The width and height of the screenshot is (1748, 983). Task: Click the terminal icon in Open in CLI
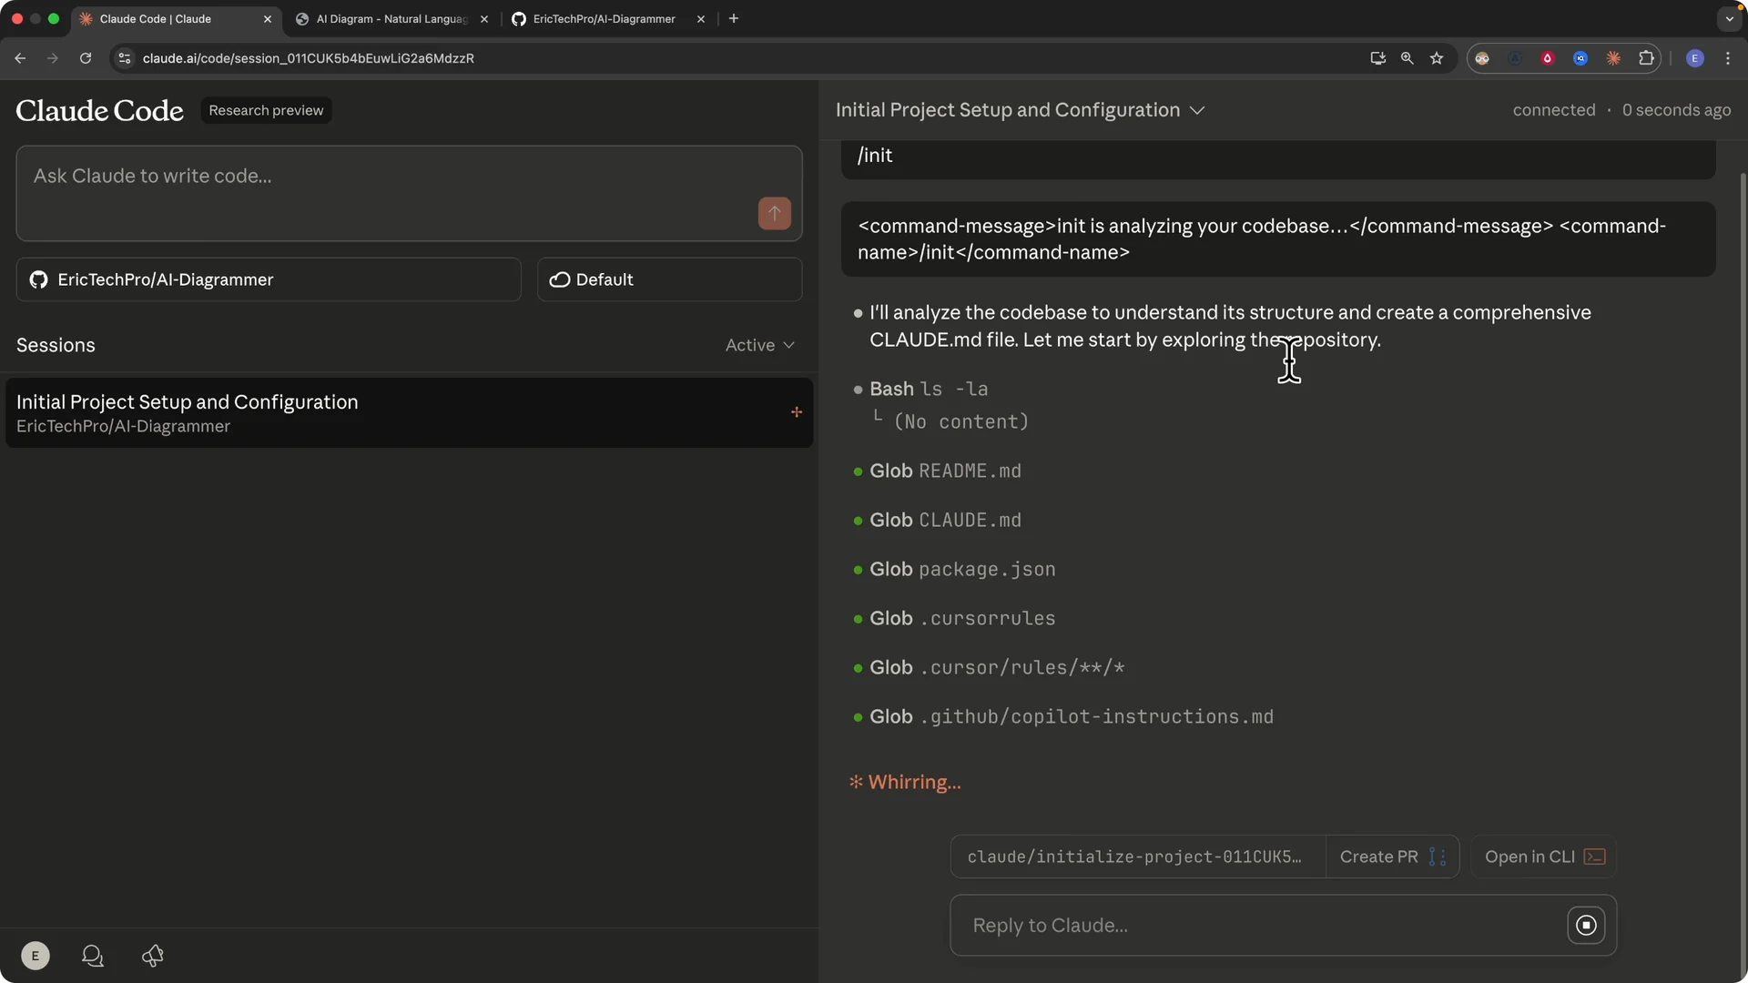1594,856
